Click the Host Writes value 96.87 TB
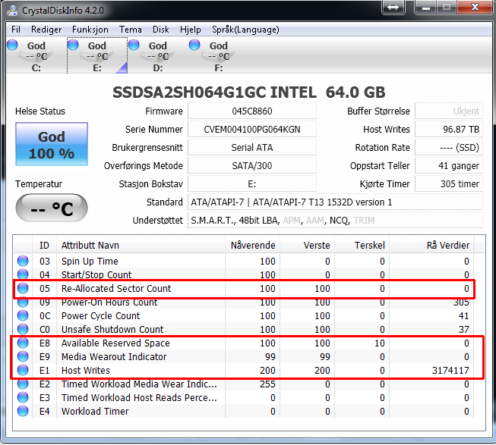This screenshot has height=445, width=496. 449,130
